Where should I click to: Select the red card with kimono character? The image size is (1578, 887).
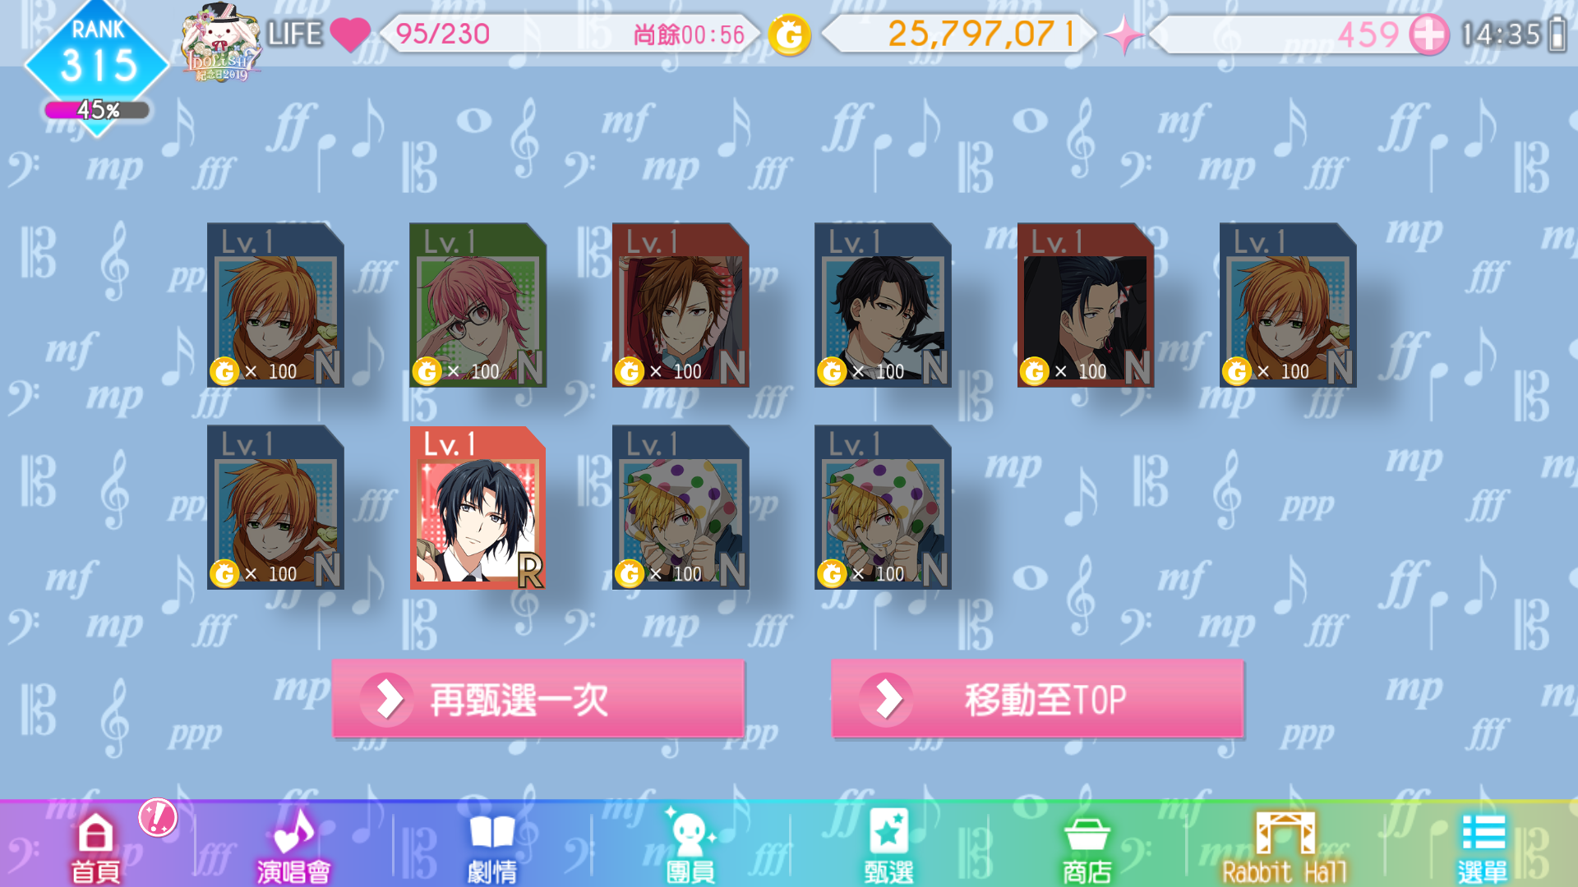pyautogui.click(x=1086, y=305)
